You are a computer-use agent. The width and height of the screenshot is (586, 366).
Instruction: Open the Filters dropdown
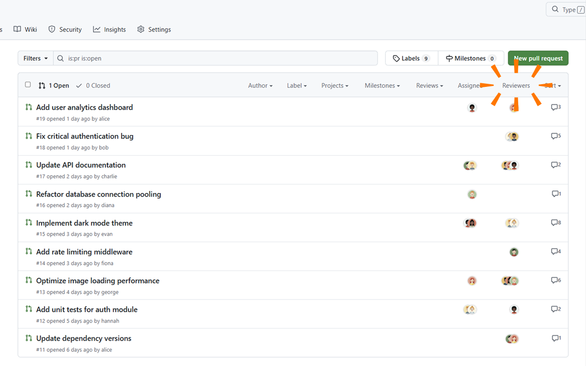click(36, 59)
